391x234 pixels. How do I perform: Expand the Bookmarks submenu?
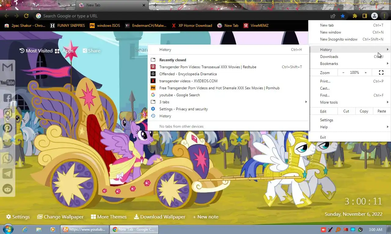tap(349, 64)
